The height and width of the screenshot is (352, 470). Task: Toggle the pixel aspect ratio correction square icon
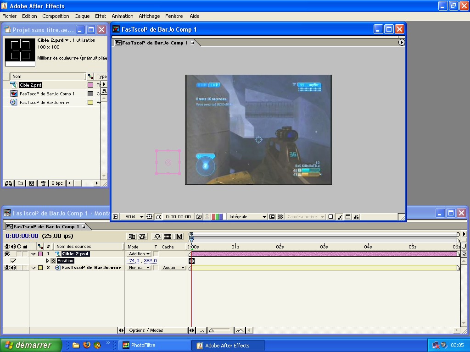330,217
